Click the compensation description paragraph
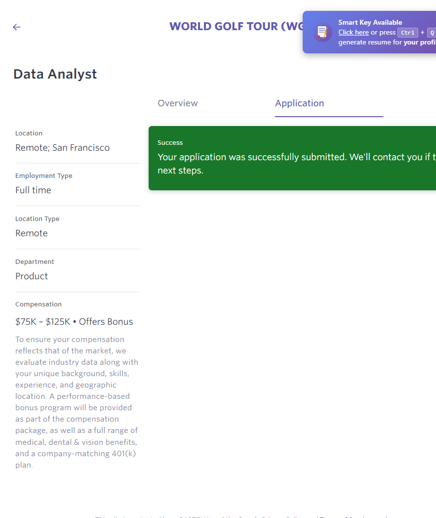The width and height of the screenshot is (436, 518). [77, 402]
